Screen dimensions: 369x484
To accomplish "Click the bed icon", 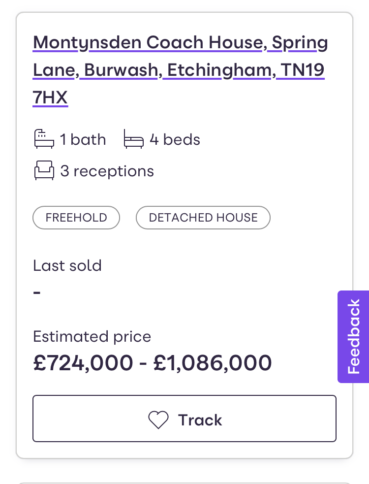I will [x=133, y=140].
